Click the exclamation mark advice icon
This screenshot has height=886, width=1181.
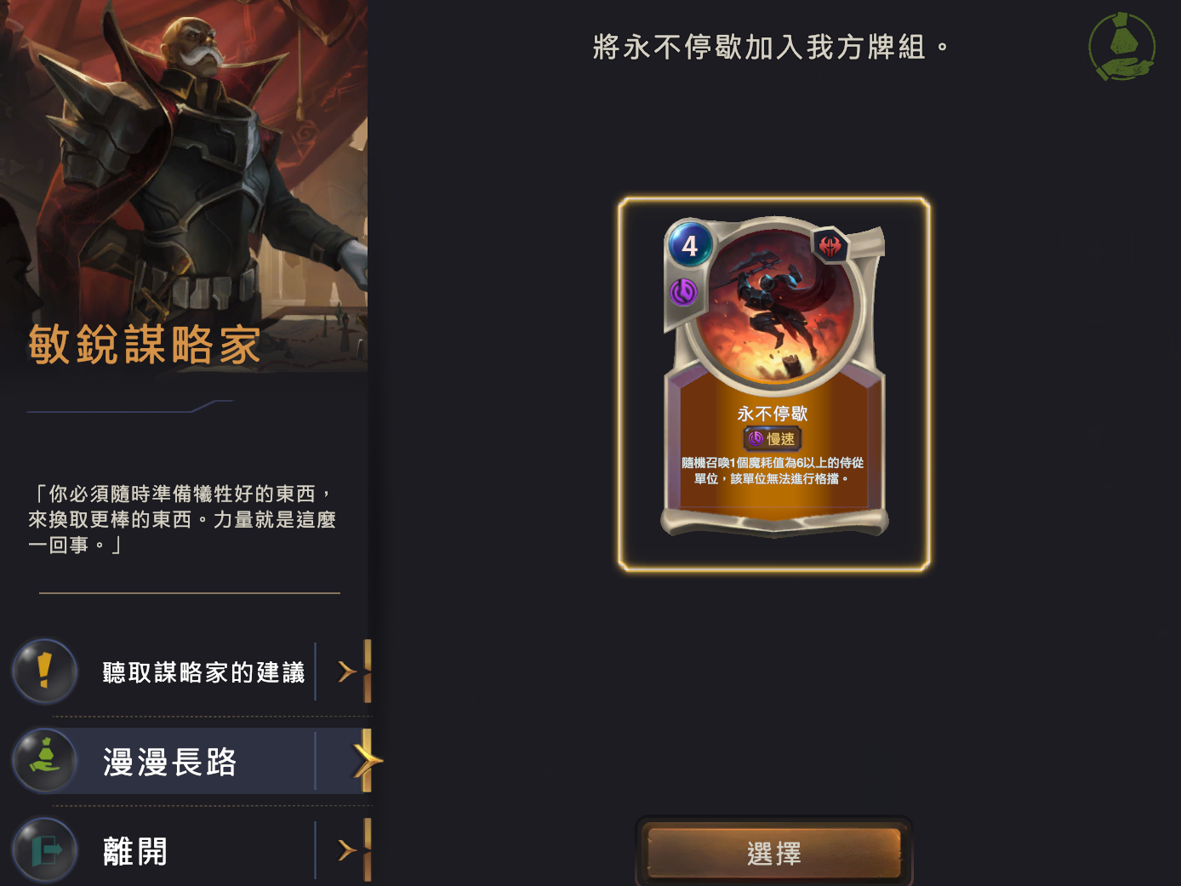click(44, 672)
